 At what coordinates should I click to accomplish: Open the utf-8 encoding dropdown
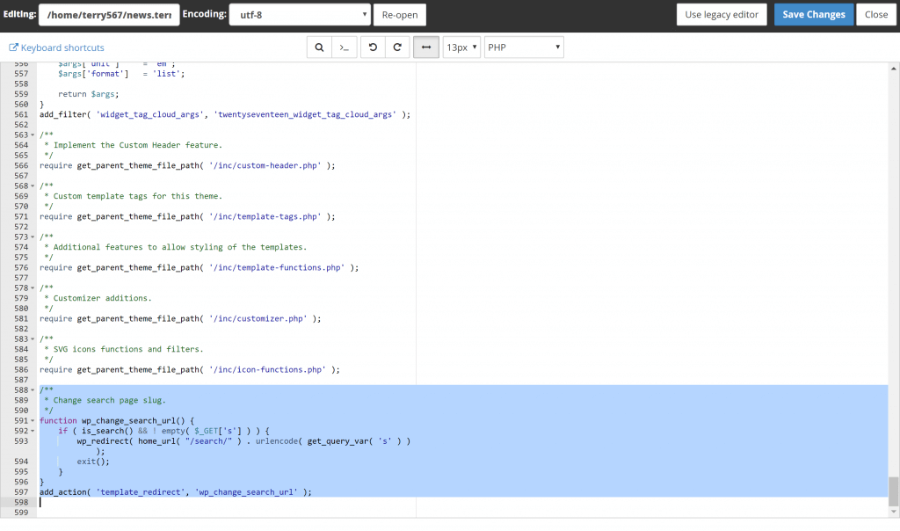click(300, 15)
